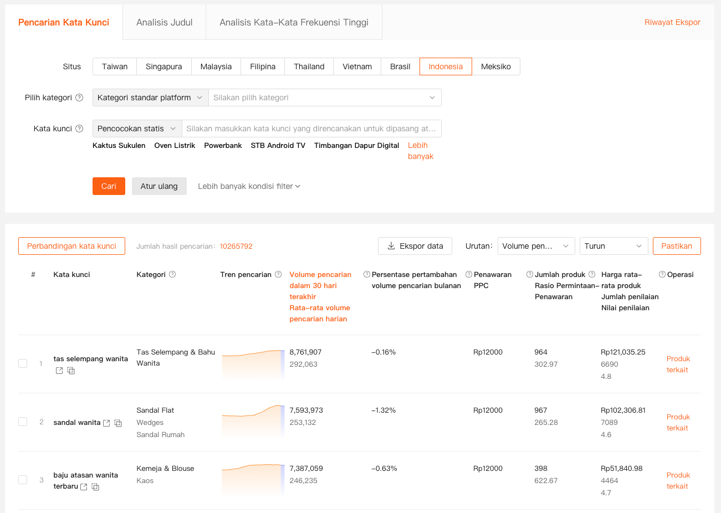Image resolution: width=721 pixels, height=513 pixels.
Task: Switch to Analisis Judul tab
Action: [x=164, y=22]
